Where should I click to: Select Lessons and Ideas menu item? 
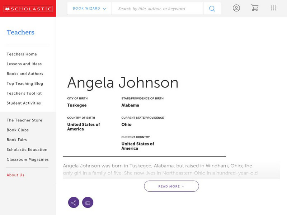pyautogui.click(x=24, y=64)
